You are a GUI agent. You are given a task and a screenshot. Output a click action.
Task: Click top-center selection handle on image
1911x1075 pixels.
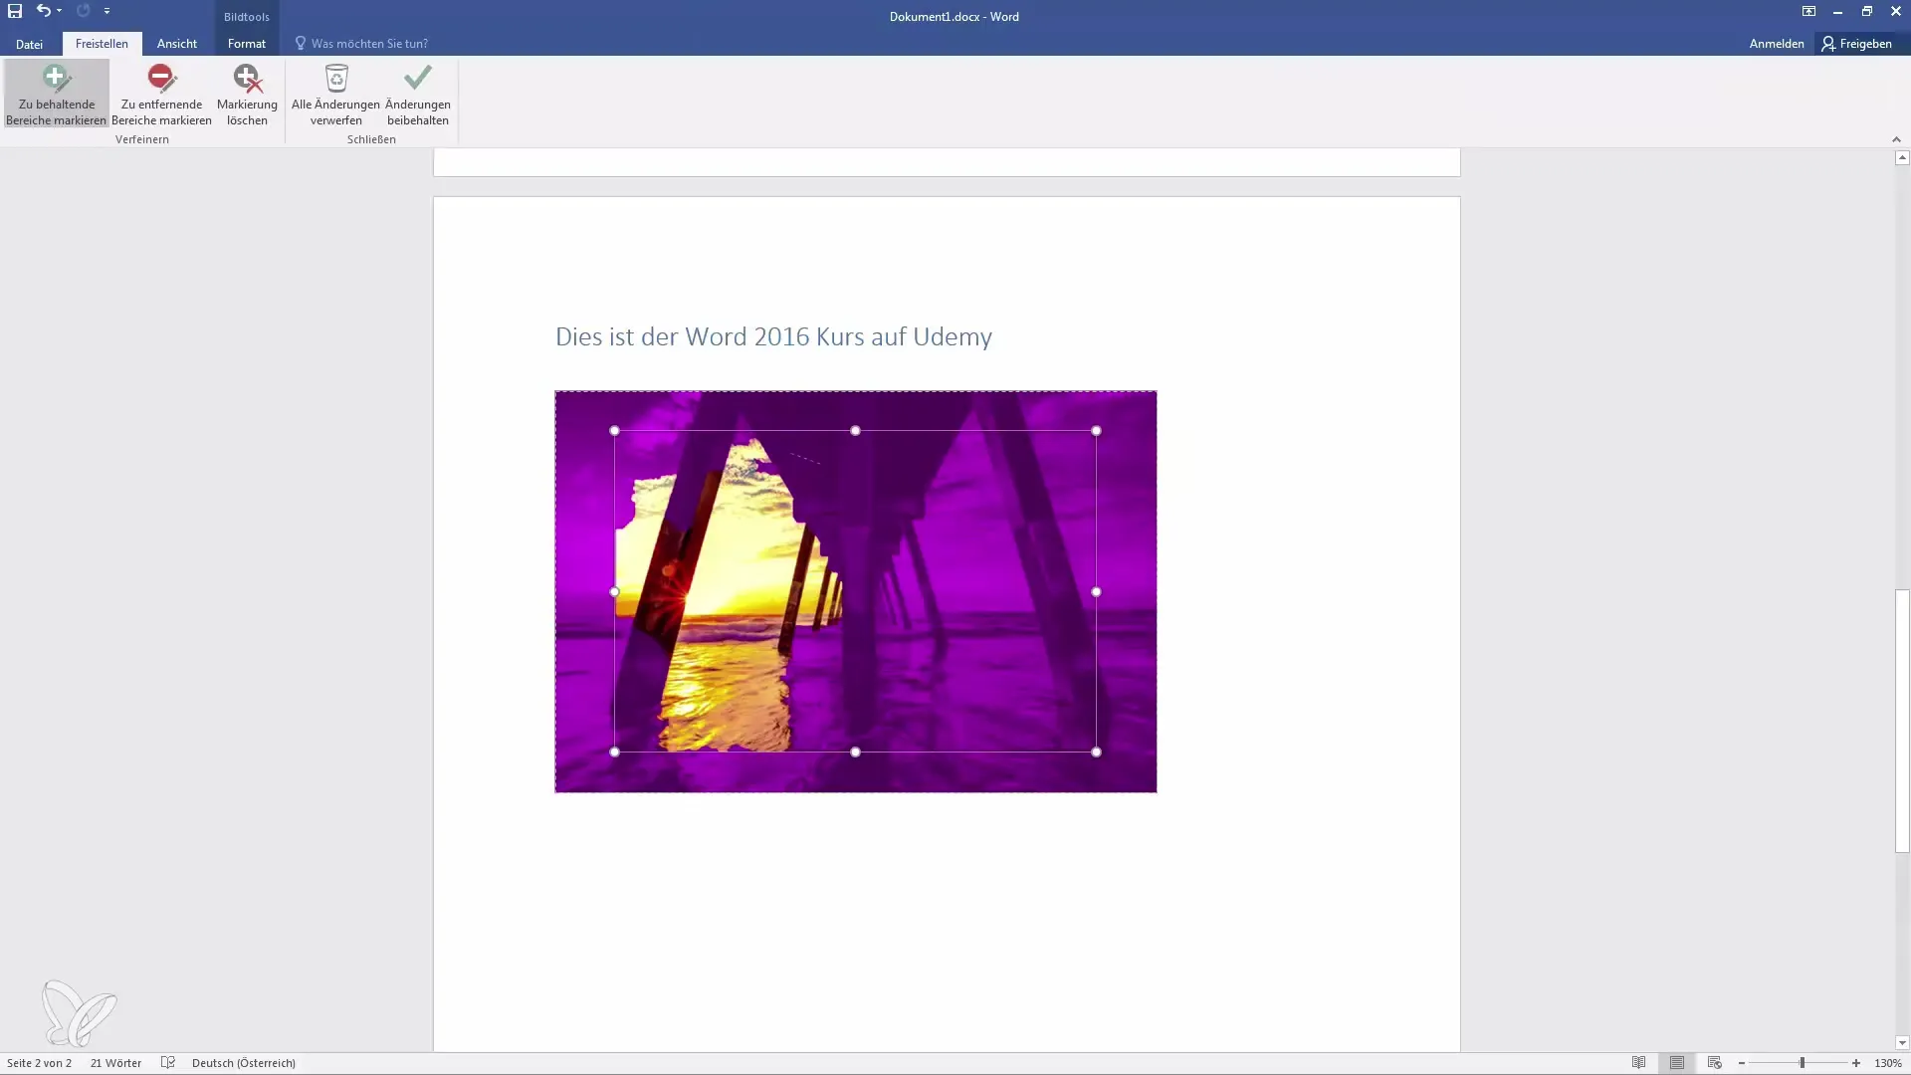pyautogui.click(x=855, y=431)
